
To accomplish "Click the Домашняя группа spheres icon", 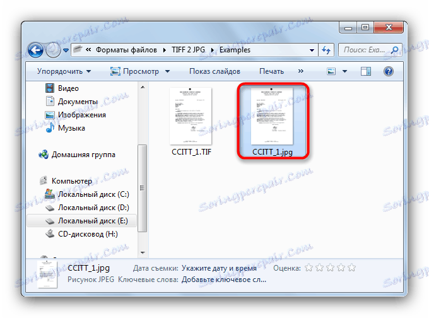I will 44,155.
